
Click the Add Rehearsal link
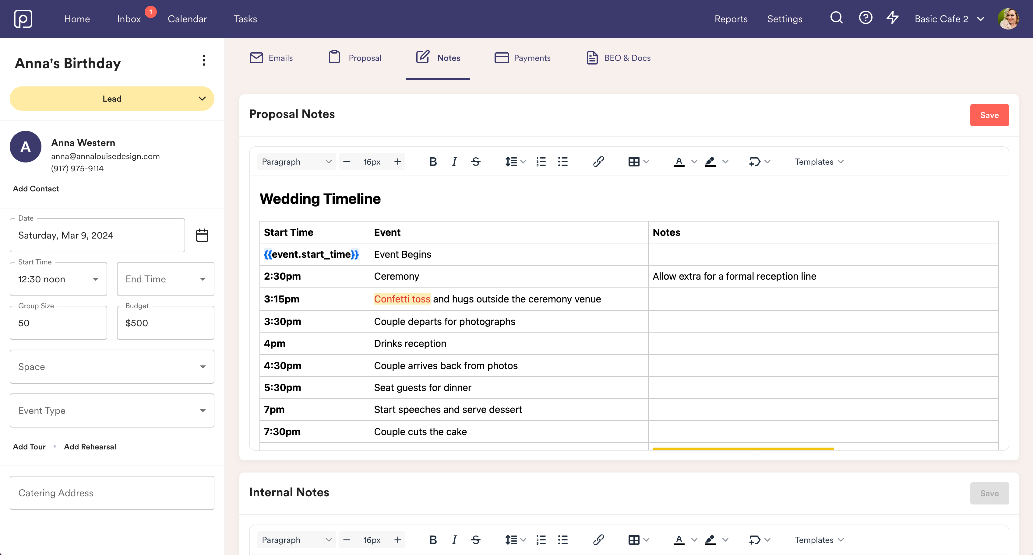90,447
